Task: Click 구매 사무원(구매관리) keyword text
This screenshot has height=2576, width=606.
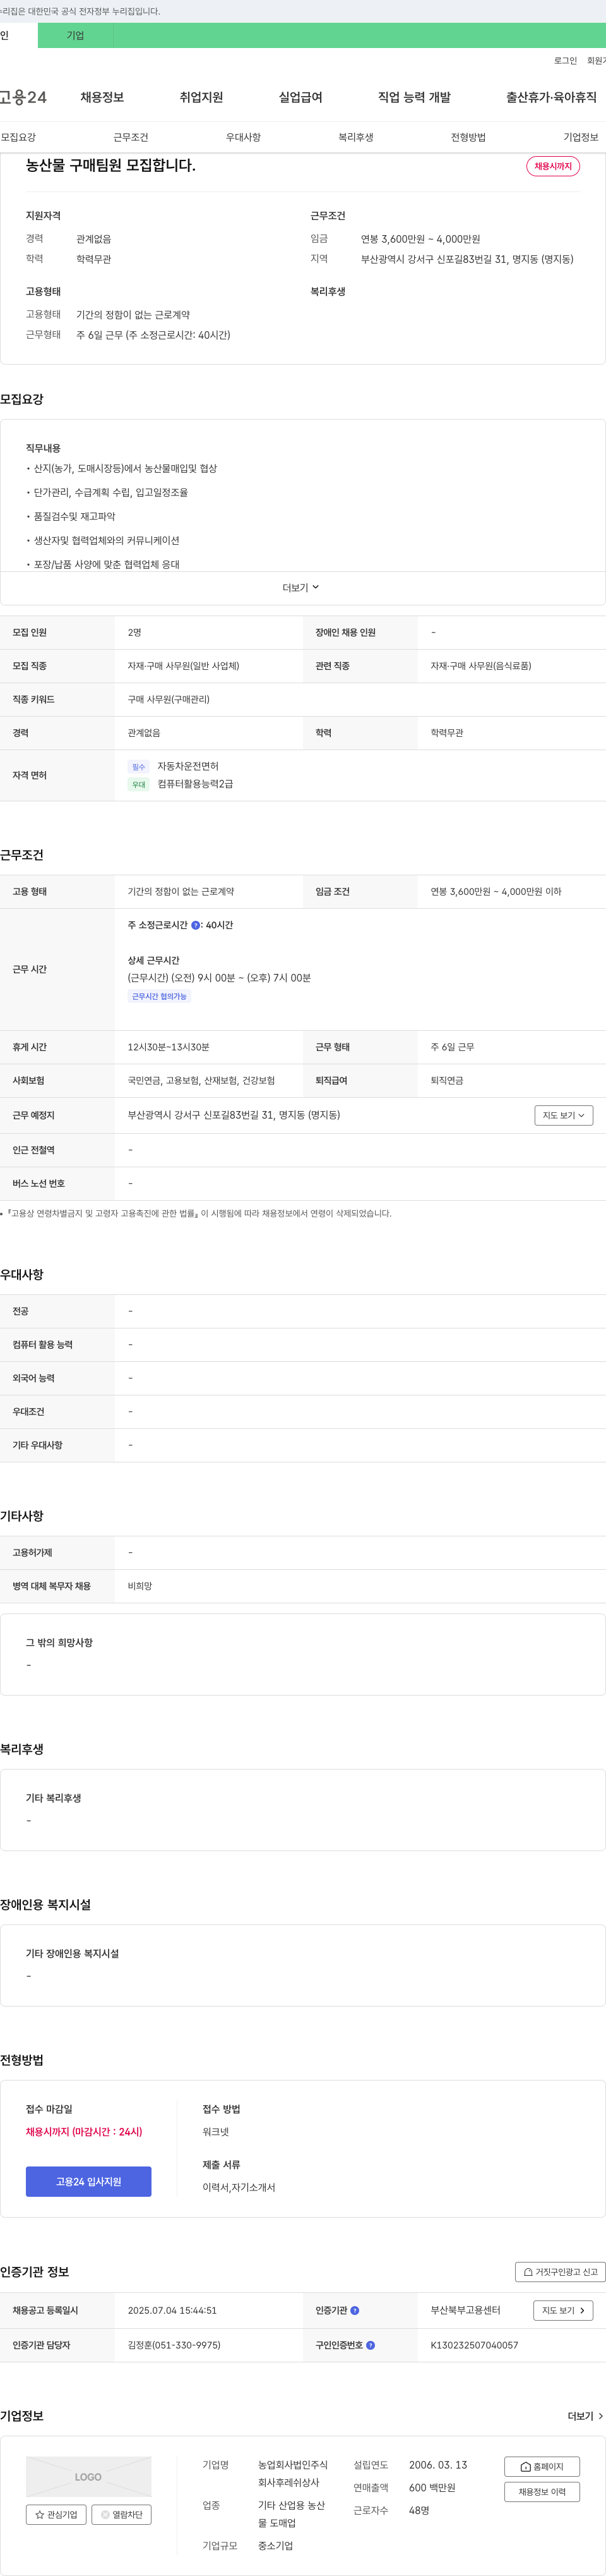Action: pos(169,700)
